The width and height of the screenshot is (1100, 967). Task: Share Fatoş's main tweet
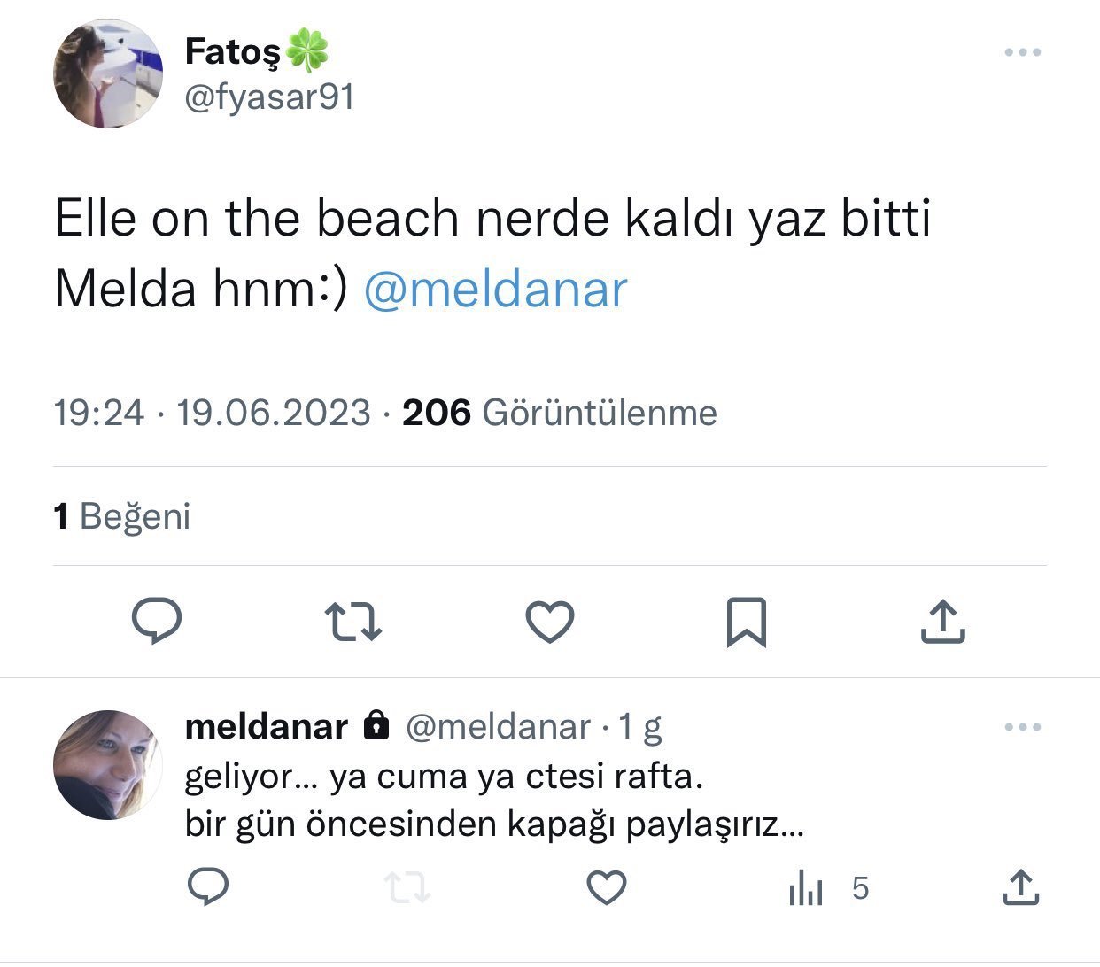tap(942, 621)
